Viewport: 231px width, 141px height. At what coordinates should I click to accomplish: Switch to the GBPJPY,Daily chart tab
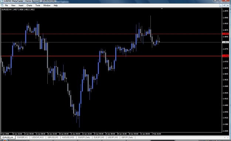point(127,137)
